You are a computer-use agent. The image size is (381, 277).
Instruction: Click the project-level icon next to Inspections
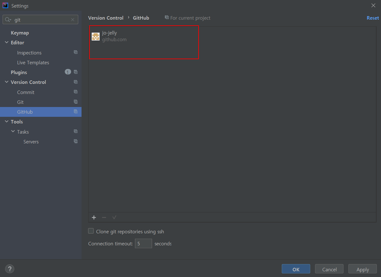(76, 52)
